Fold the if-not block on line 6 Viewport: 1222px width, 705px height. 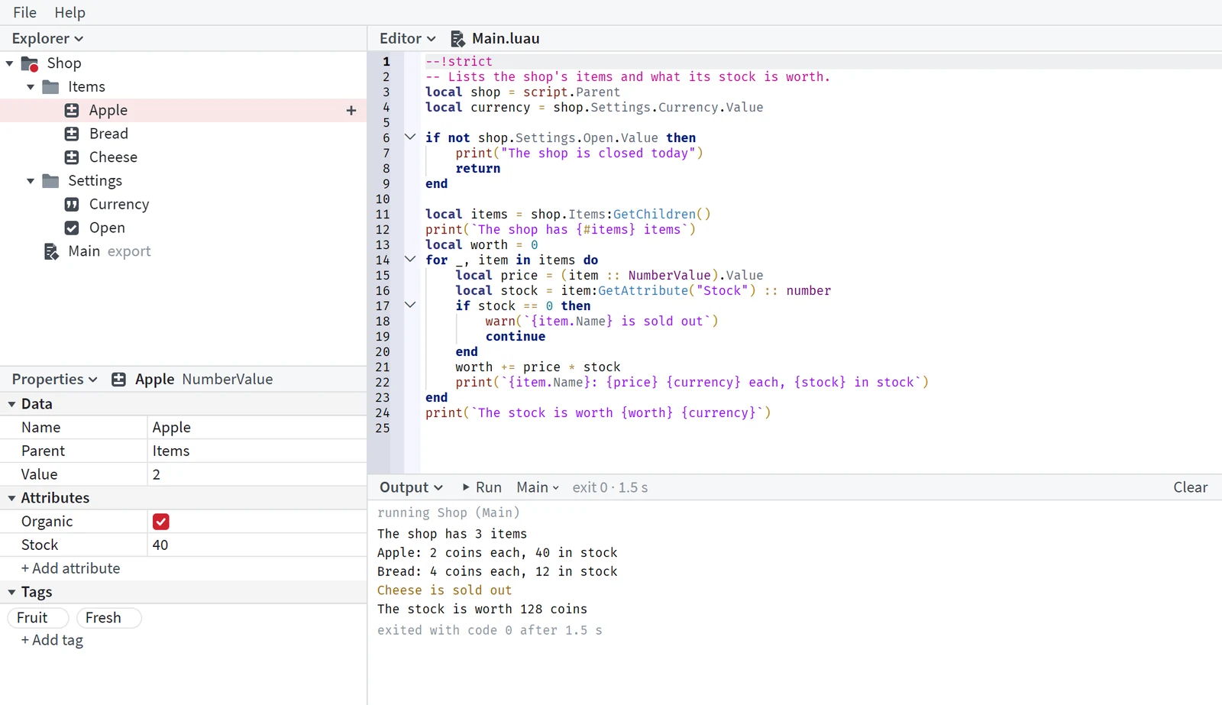tap(410, 137)
